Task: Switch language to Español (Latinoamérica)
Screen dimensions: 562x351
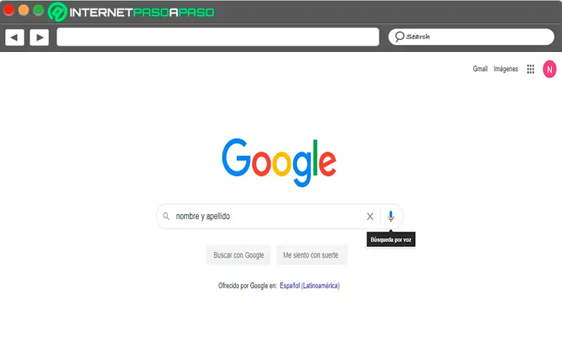Action: click(x=310, y=286)
